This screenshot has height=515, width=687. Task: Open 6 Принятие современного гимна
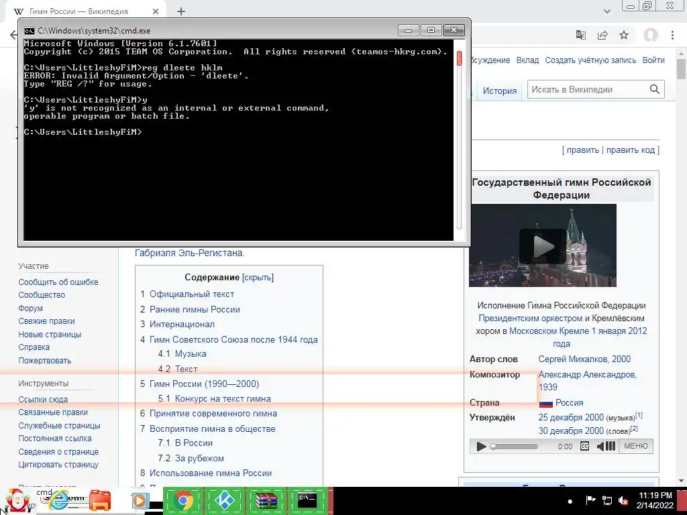coord(213,413)
